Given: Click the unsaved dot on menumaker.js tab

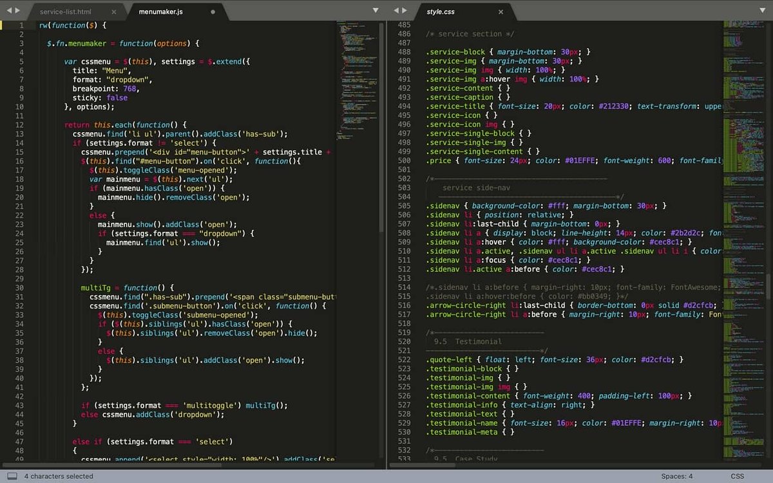Looking at the screenshot, I should [x=213, y=12].
